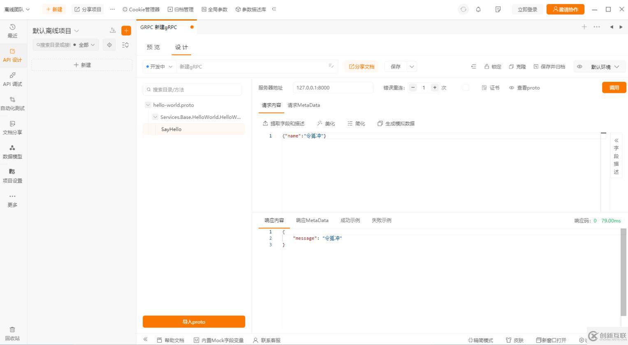Clone the API via the 克隆 icon
Viewport: 628px width, 345px height.
(517, 66)
